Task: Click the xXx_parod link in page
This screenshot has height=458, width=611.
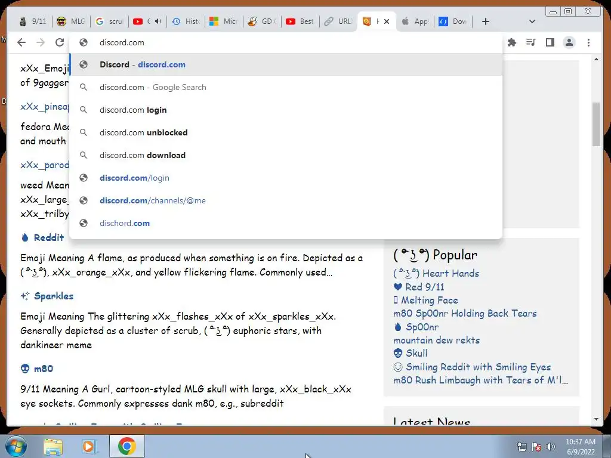Action: pos(45,165)
